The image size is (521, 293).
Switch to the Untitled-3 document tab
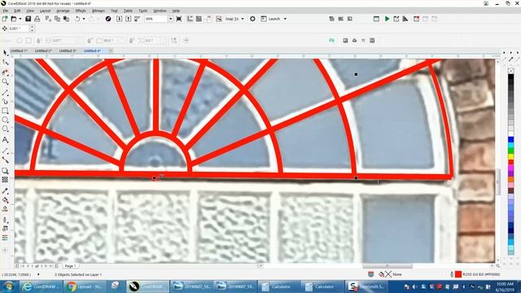68,50
